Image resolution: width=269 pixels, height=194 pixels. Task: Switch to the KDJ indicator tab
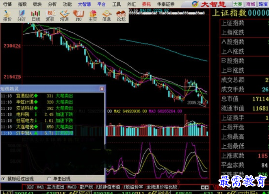point(30,187)
